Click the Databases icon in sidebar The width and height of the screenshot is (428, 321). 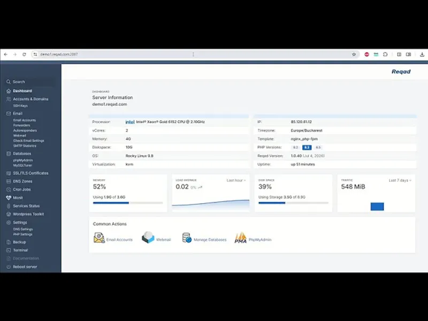tap(9, 154)
